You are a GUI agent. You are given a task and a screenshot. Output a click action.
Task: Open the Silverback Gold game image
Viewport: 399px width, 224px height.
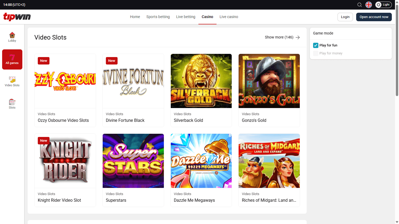[x=201, y=81]
